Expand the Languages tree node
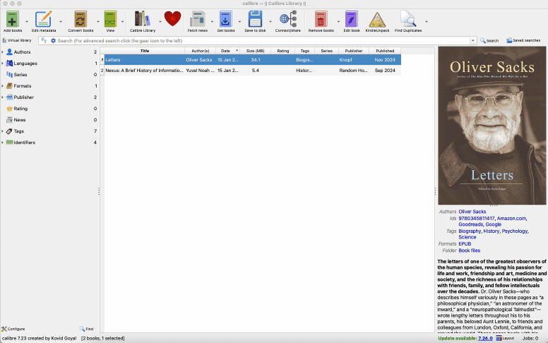Viewport: 548px width, 343px height. tap(2, 64)
